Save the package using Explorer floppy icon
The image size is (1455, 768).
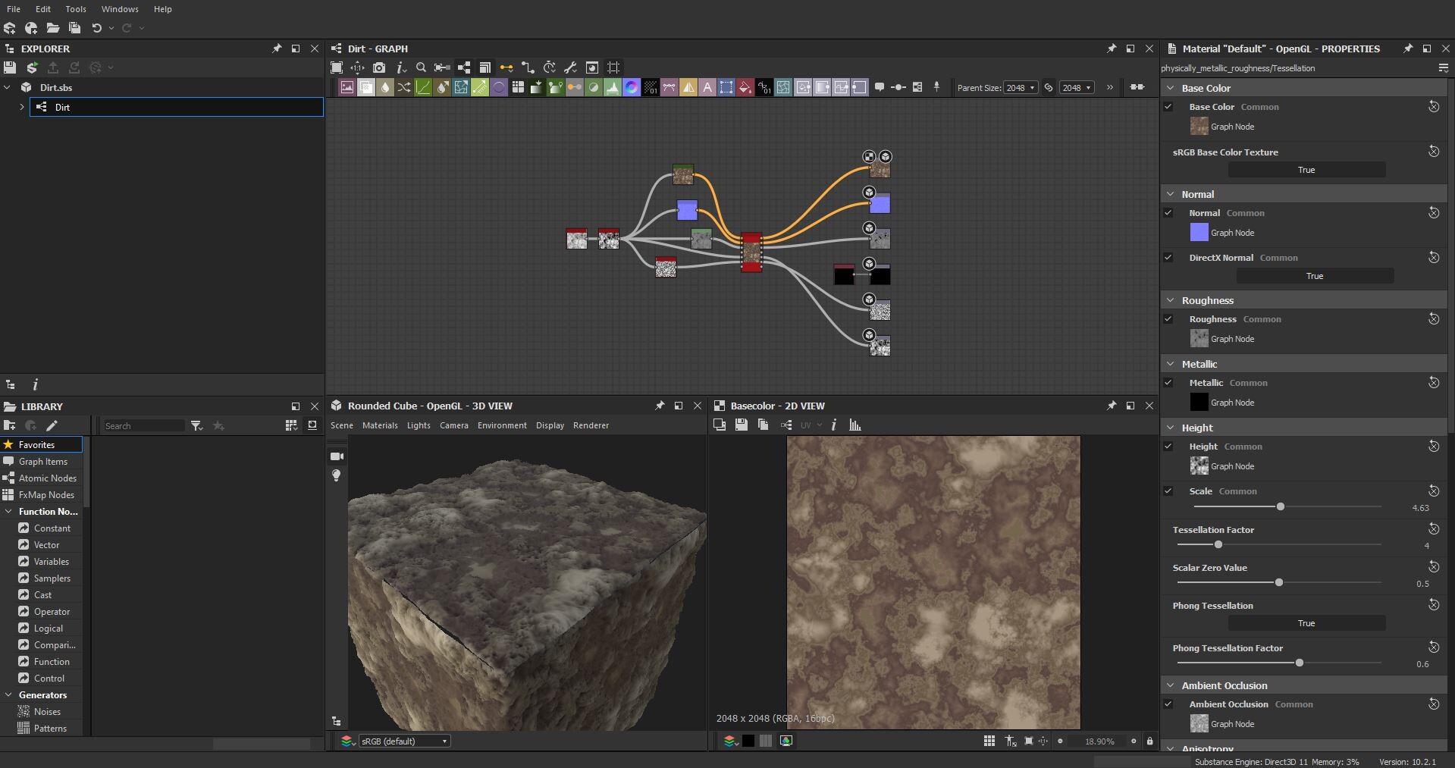10,67
